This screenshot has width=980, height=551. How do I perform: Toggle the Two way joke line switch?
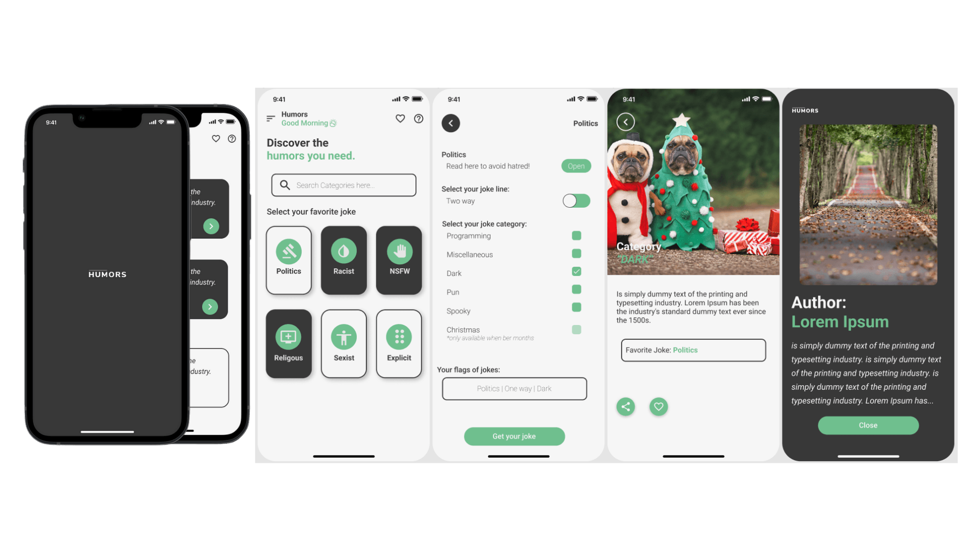(x=575, y=200)
